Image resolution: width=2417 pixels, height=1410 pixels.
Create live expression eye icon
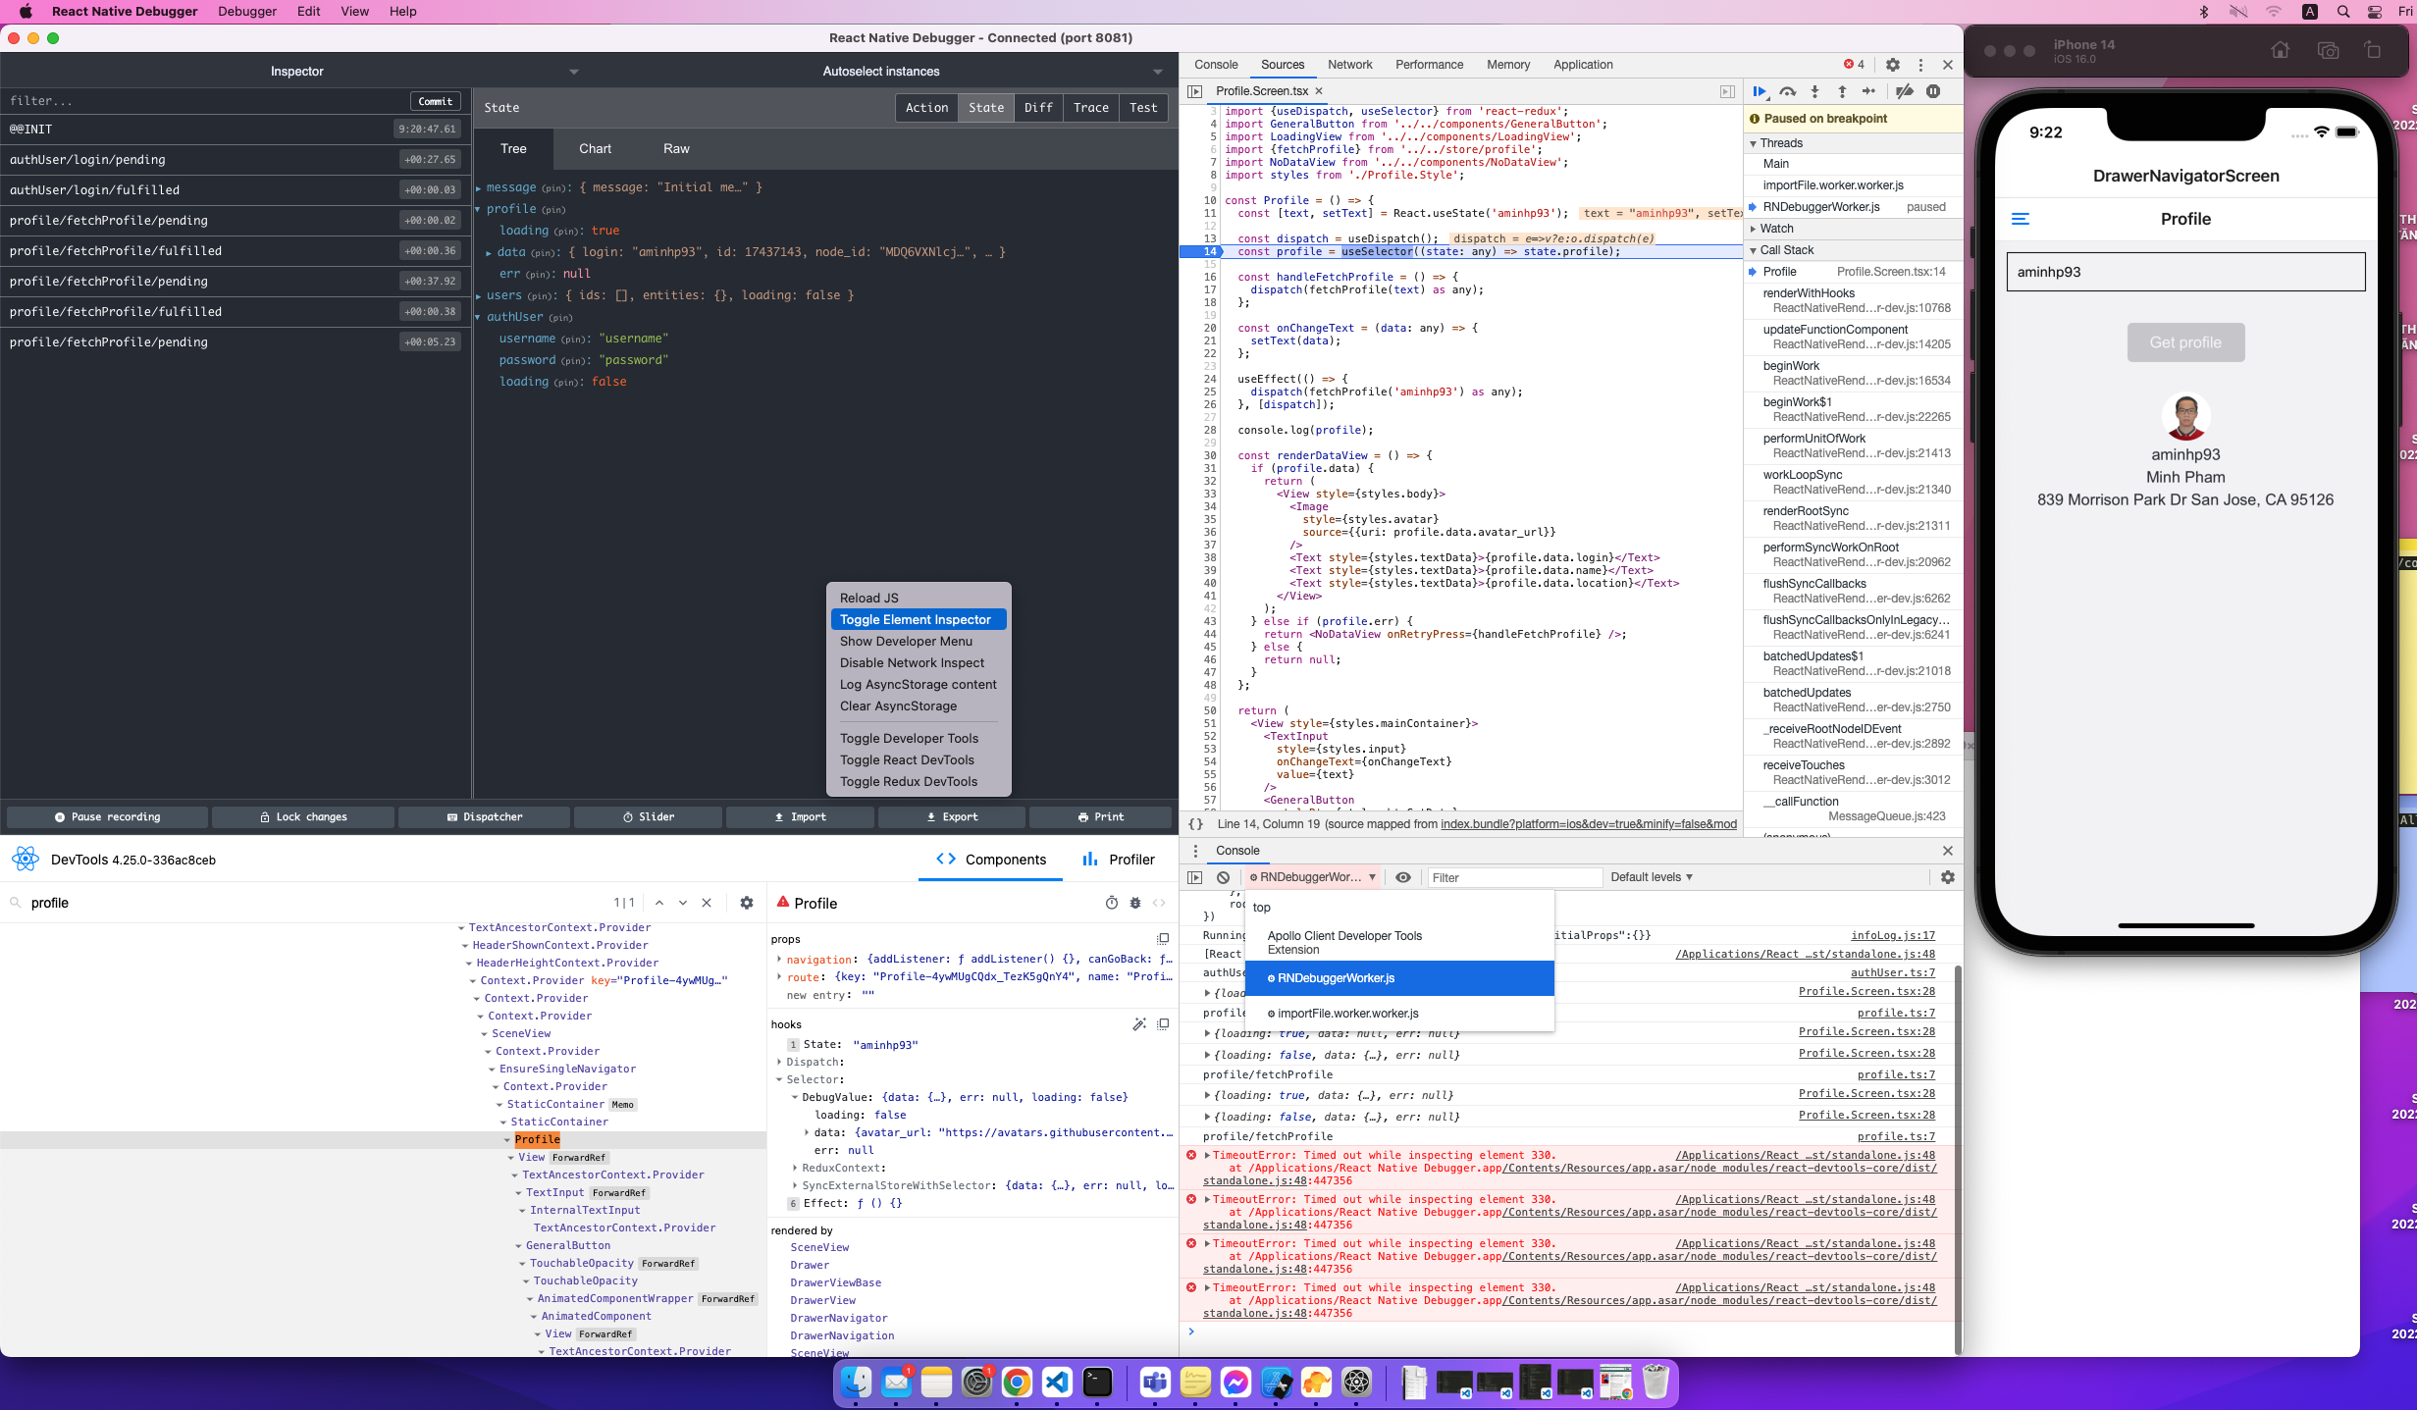coord(1403,877)
